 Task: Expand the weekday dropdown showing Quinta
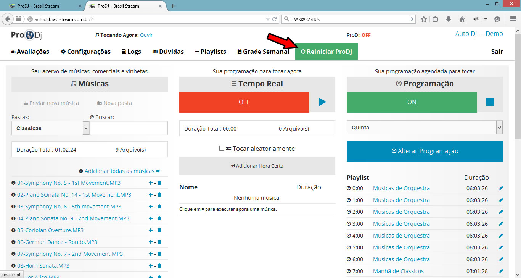(425, 128)
